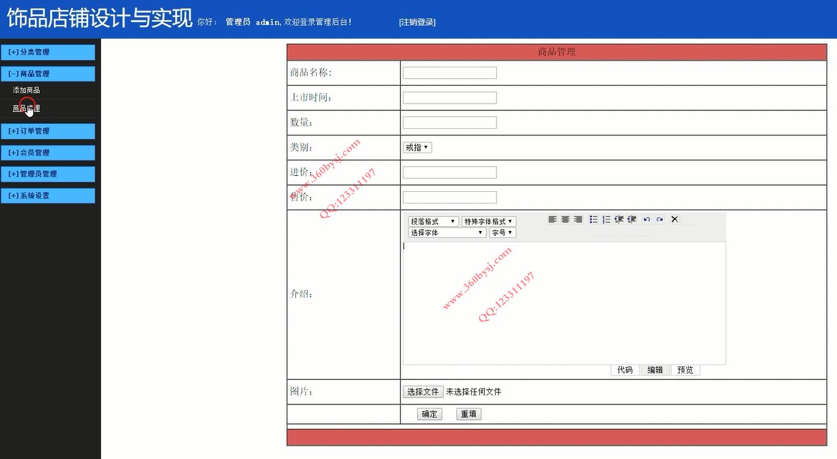
Task: Click inside the 介绍 rich text area
Action: [564, 303]
